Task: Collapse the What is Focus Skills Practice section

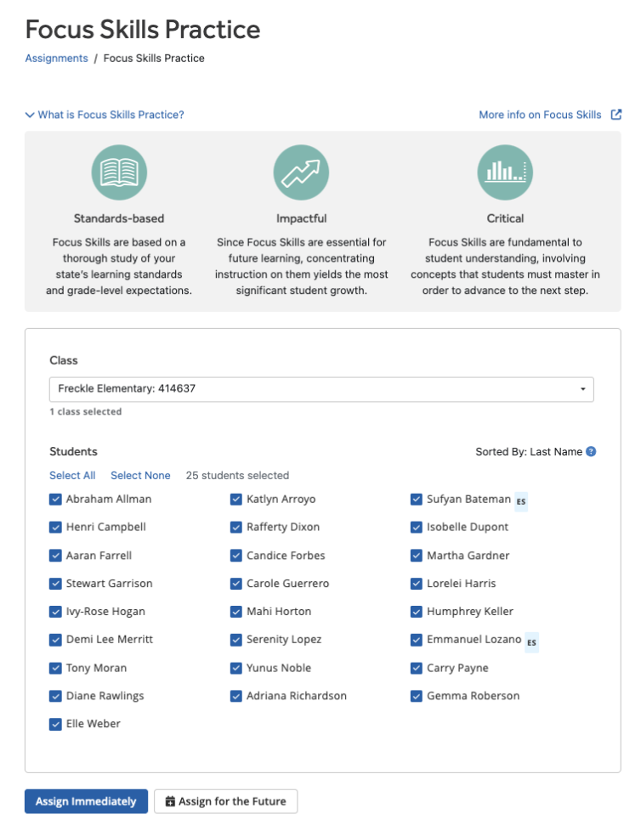Action: (105, 115)
